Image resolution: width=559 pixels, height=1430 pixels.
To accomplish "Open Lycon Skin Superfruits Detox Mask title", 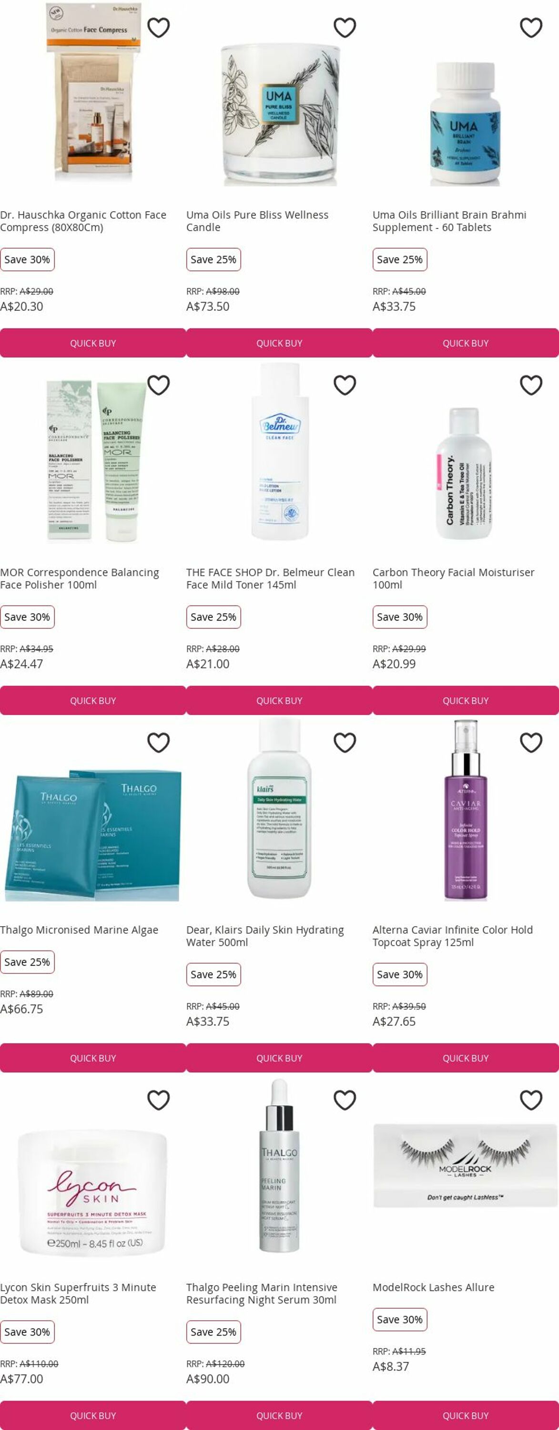I will tap(78, 1294).
